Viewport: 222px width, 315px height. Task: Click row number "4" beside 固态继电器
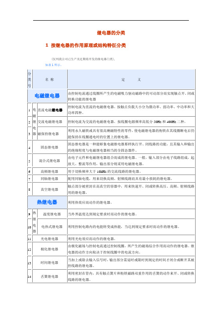point(29,148)
